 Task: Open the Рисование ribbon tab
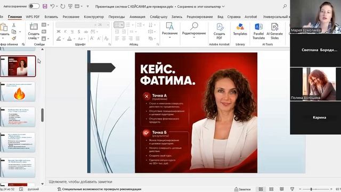click(x=71, y=17)
